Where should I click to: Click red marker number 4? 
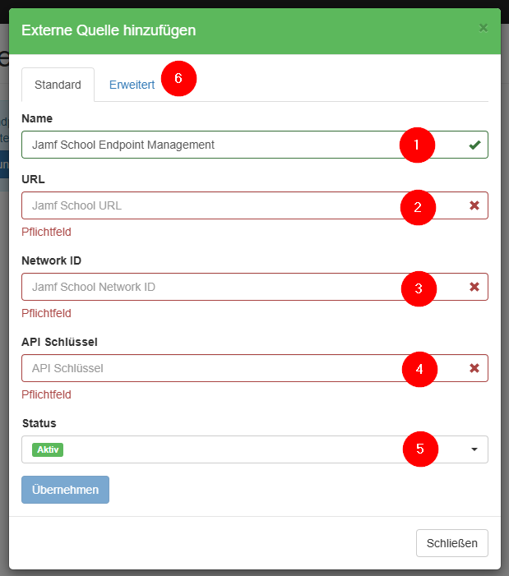coord(419,370)
